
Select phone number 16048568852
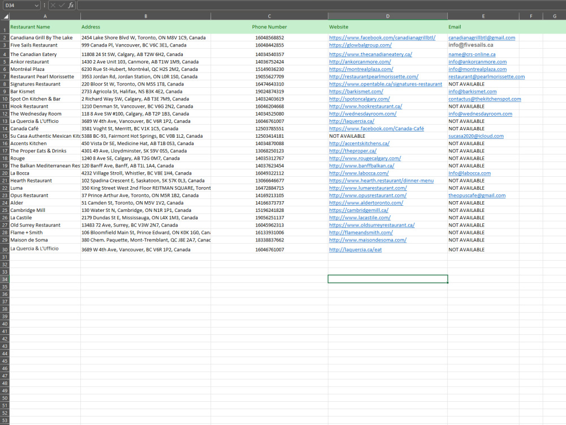click(x=269, y=37)
